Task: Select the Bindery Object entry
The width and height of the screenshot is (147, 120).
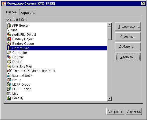Action: coord(57,39)
